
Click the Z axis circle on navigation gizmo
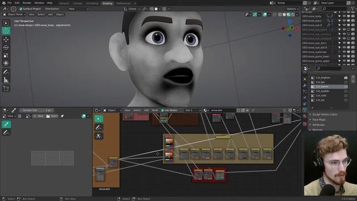[x=290, y=21]
